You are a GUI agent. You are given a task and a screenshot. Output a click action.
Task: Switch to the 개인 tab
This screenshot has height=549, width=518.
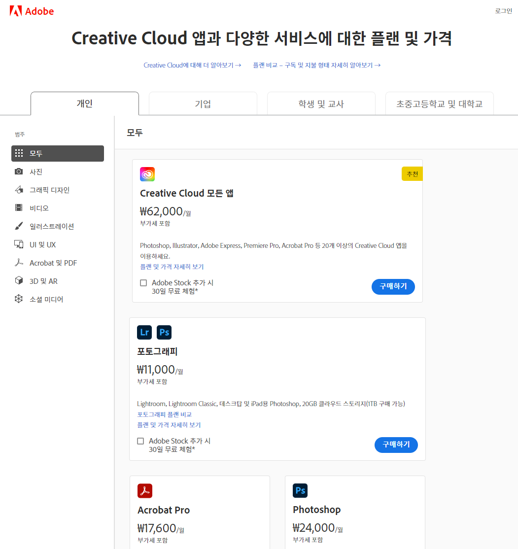tap(85, 103)
